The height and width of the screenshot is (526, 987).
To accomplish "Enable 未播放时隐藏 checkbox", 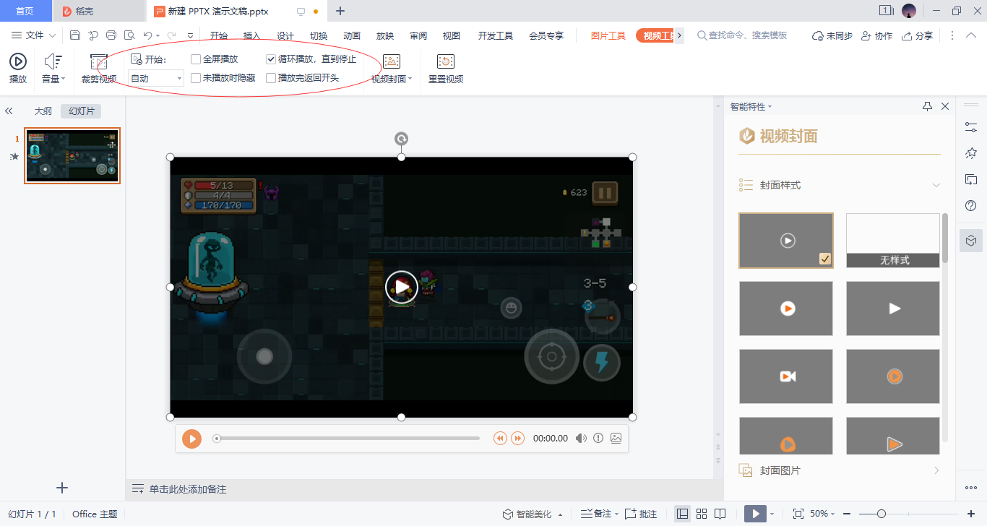I will click(x=196, y=78).
